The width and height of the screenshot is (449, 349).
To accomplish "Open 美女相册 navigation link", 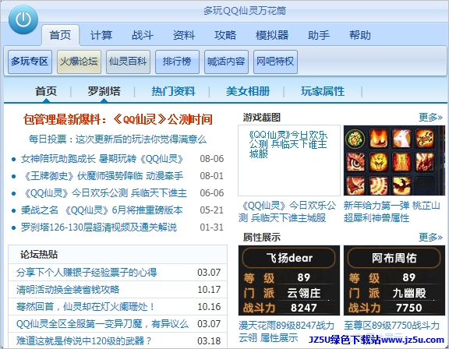I will tap(248, 92).
